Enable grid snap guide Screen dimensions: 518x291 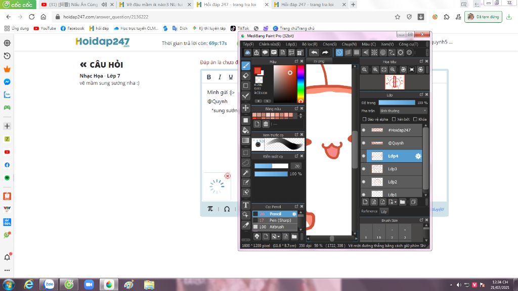click(x=357, y=53)
